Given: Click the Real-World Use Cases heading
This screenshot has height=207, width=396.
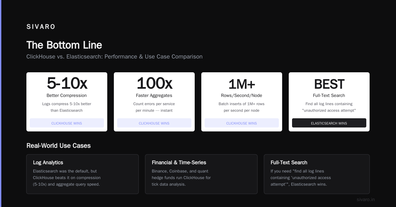Looking at the screenshot, I should click(58, 146).
